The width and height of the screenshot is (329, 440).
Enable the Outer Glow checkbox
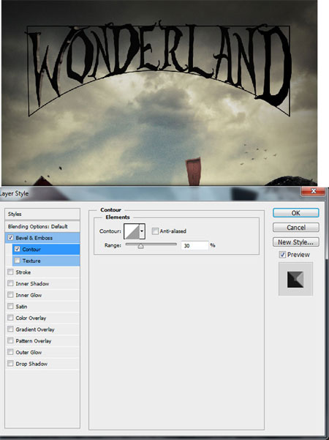pyautogui.click(x=10, y=352)
